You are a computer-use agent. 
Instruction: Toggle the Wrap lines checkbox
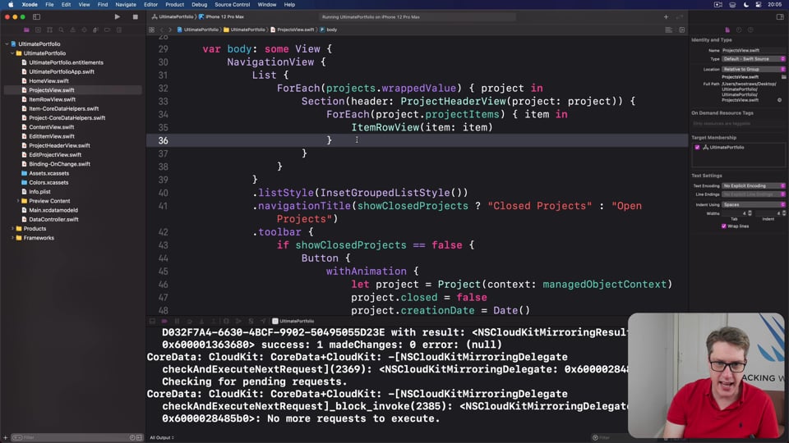click(x=723, y=226)
